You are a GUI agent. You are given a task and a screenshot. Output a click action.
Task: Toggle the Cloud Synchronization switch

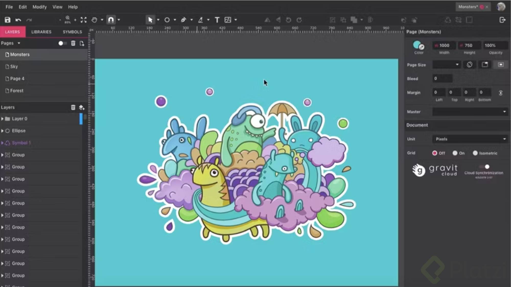point(485,167)
